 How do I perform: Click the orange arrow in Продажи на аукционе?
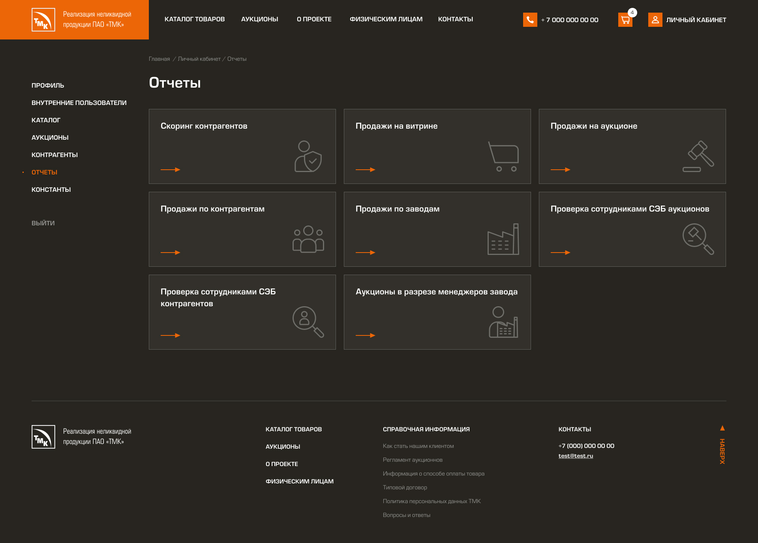560,170
